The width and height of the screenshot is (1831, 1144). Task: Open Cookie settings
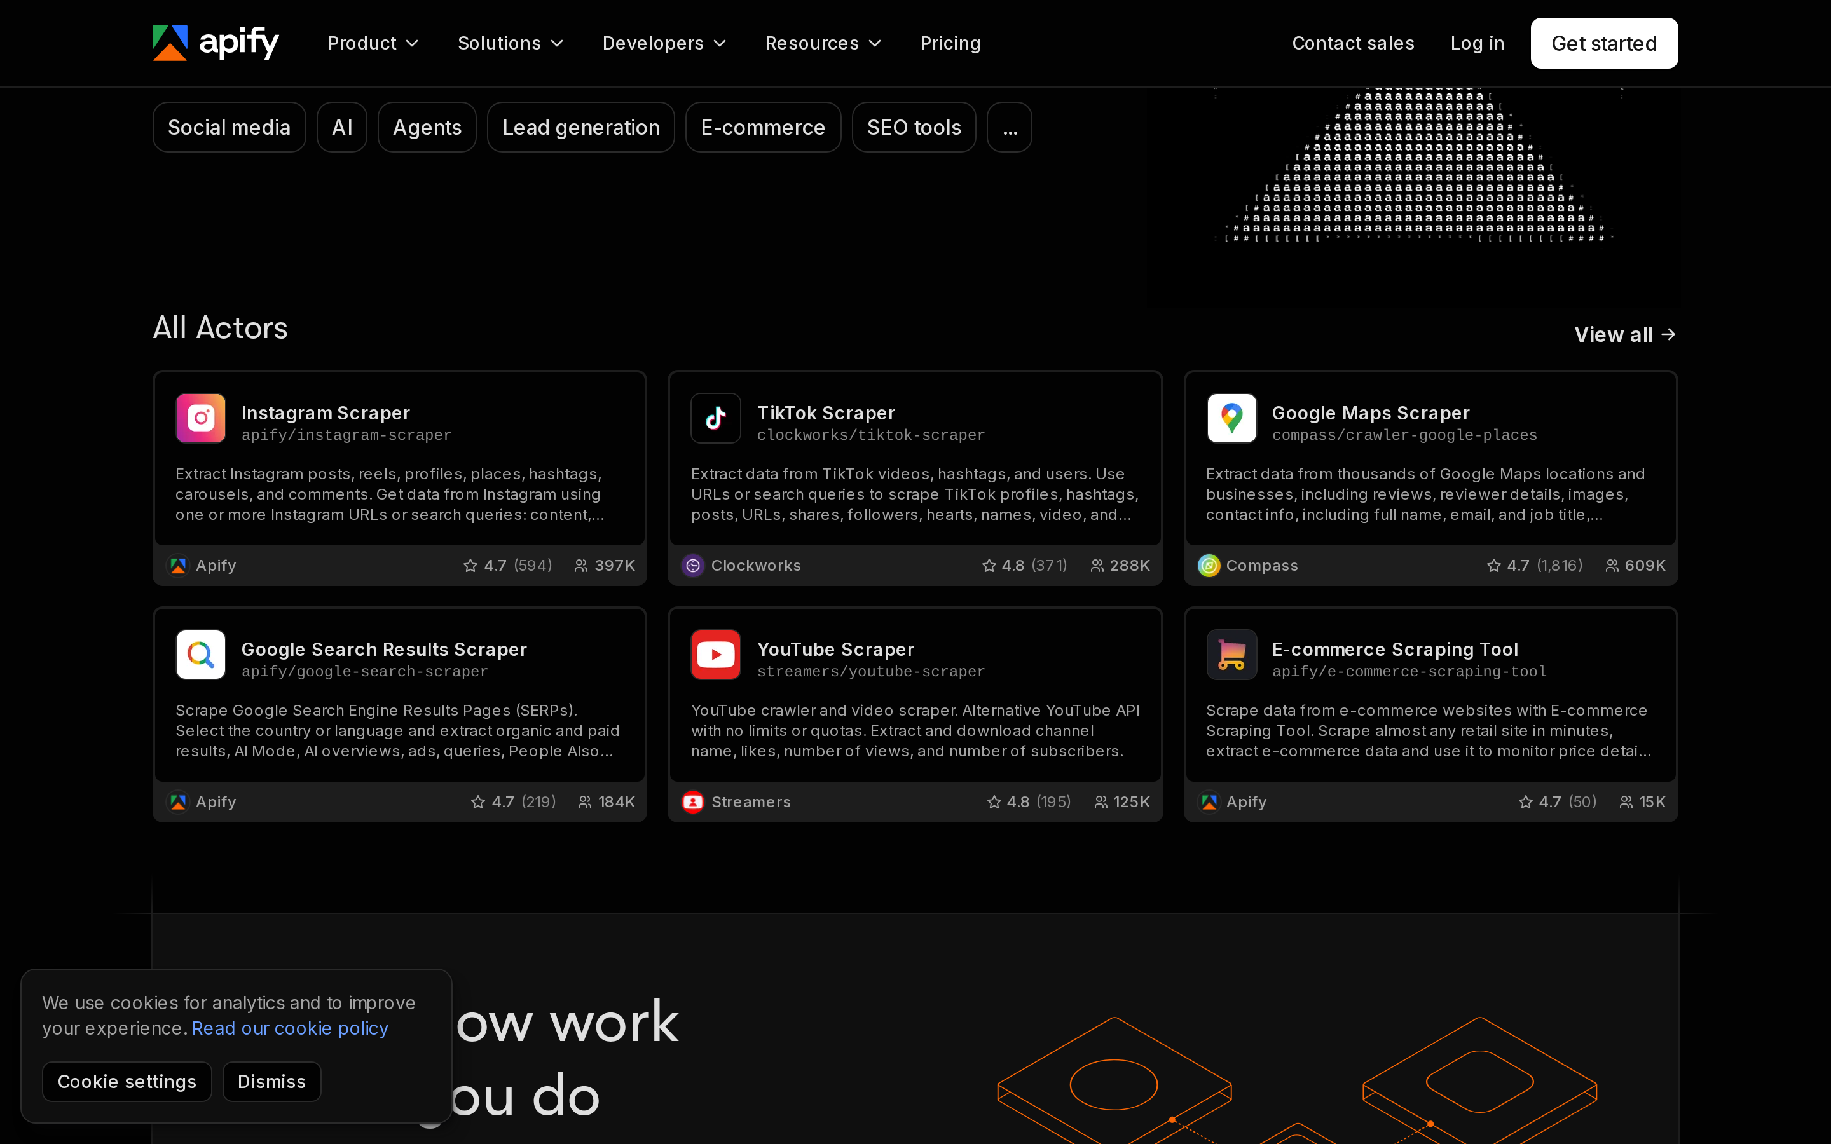127,1081
